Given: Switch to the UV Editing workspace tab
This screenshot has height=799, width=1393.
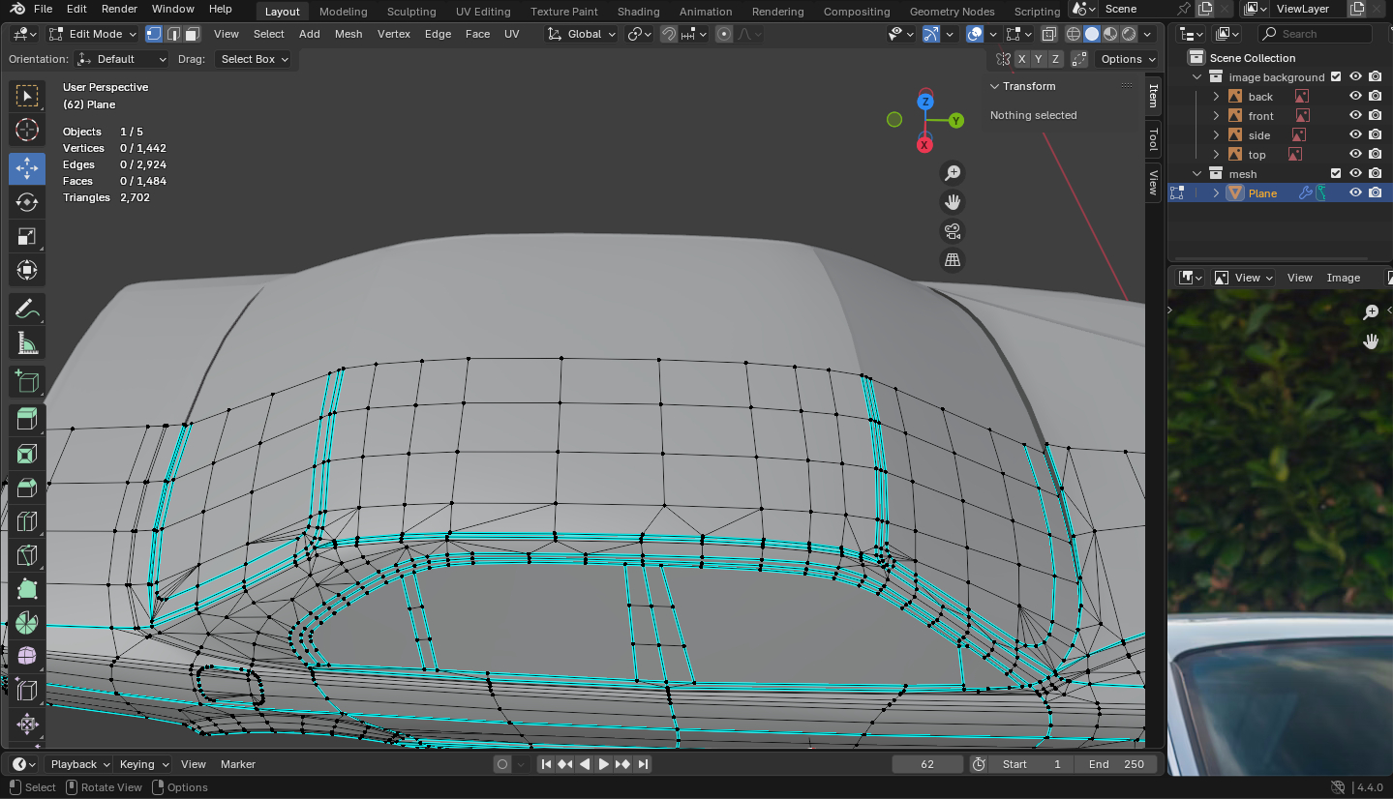Looking at the screenshot, I should click(483, 12).
